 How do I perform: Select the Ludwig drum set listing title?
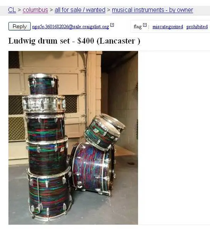(x=39, y=41)
